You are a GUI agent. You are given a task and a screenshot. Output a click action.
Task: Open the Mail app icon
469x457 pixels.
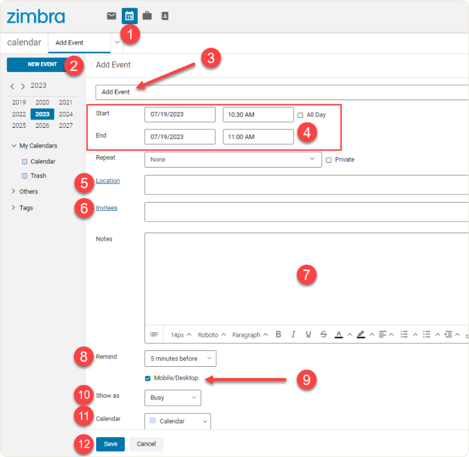(x=111, y=16)
